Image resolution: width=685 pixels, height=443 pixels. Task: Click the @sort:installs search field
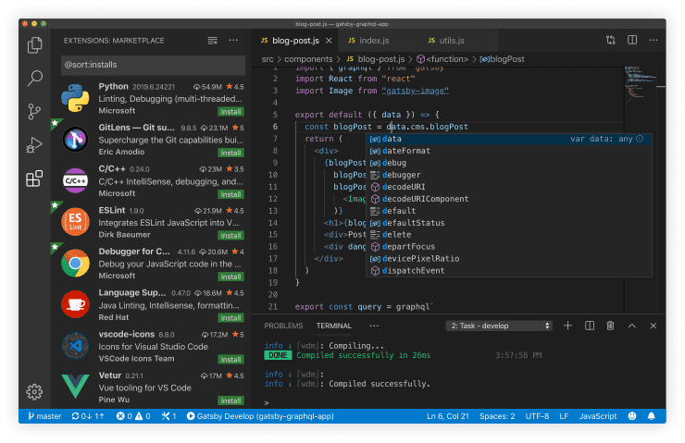[x=153, y=65]
